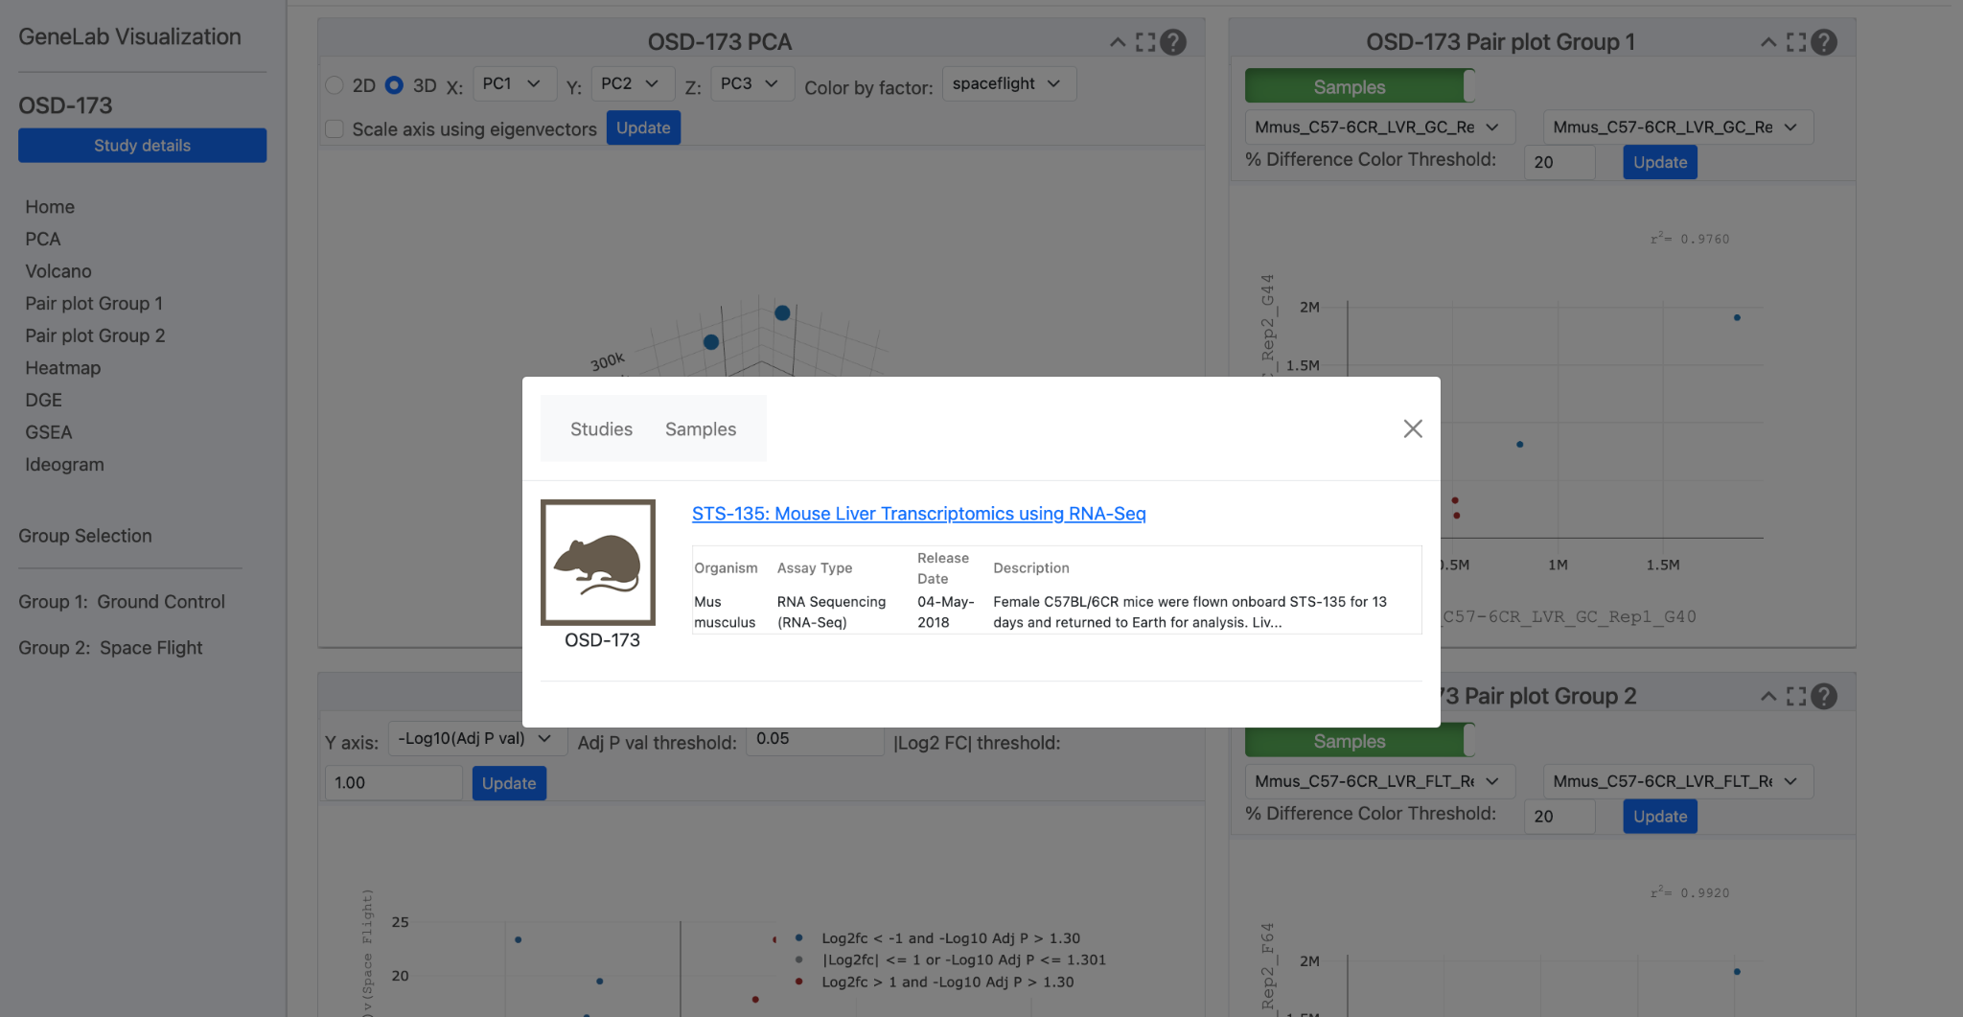Image resolution: width=1963 pixels, height=1017 pixels.
Task: Expand Pair plot Group 2 to fullscreen
Action: point(1796,697)
